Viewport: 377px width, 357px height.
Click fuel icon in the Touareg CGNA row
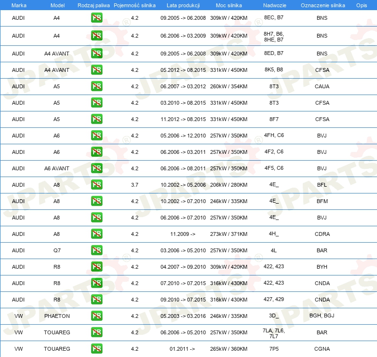(x=96, y=349)
